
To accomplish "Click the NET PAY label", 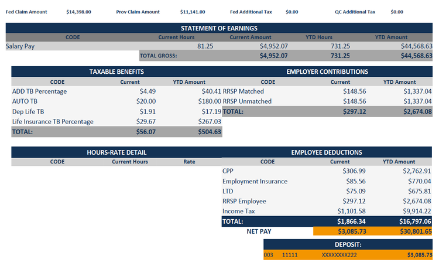I will (x=259, y=231).
